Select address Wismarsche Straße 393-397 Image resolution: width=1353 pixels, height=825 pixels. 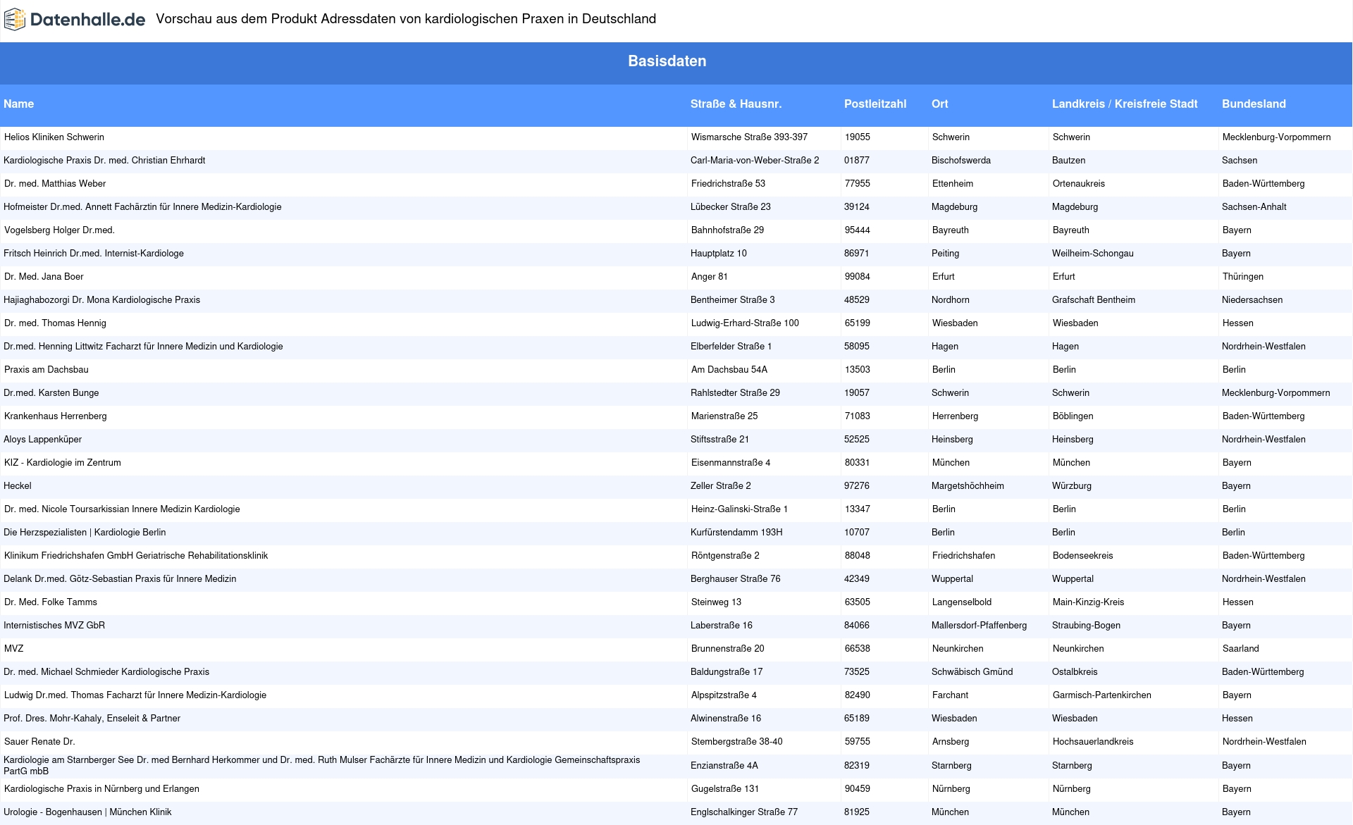pos(750,137)
